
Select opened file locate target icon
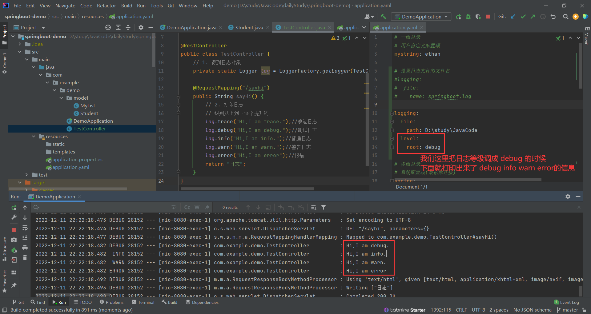pos(108,27)
